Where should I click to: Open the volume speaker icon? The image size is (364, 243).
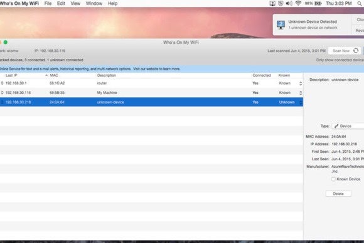coord(289,4)
